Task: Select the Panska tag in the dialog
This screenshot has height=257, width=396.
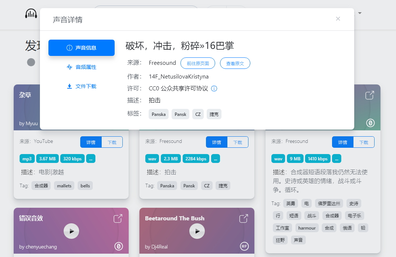Action: (158, 114)
